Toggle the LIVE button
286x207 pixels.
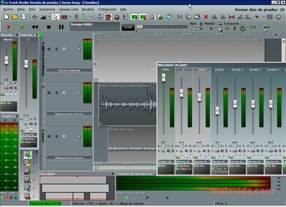128,27
